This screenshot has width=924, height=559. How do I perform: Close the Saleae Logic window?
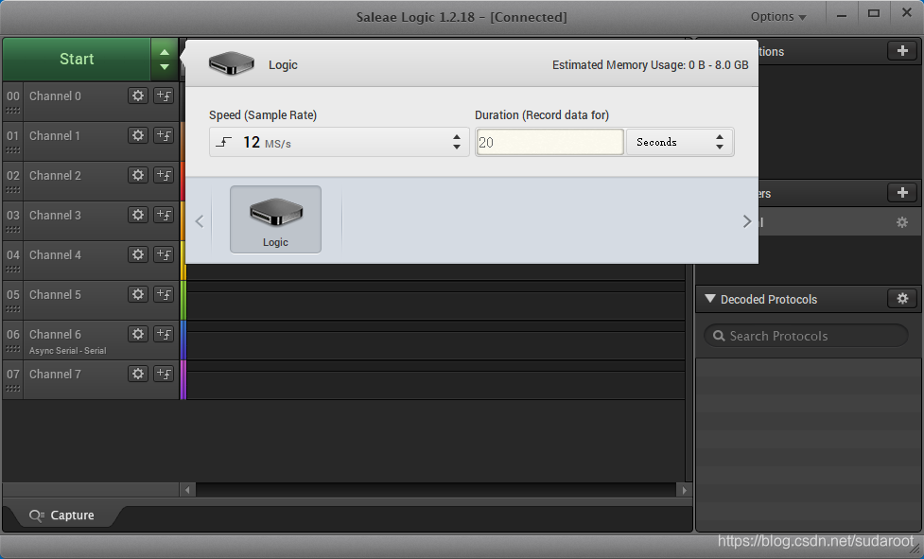(907, 13)
